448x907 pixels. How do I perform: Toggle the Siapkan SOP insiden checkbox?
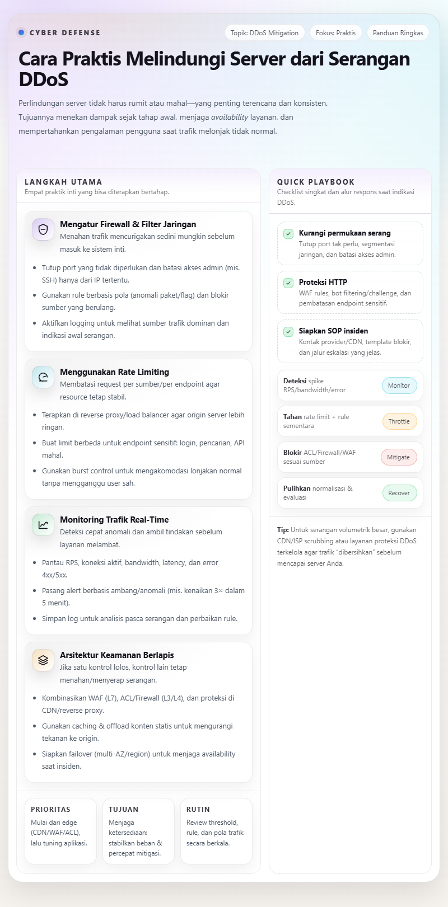pyautogui.click(x=288, y=332)
